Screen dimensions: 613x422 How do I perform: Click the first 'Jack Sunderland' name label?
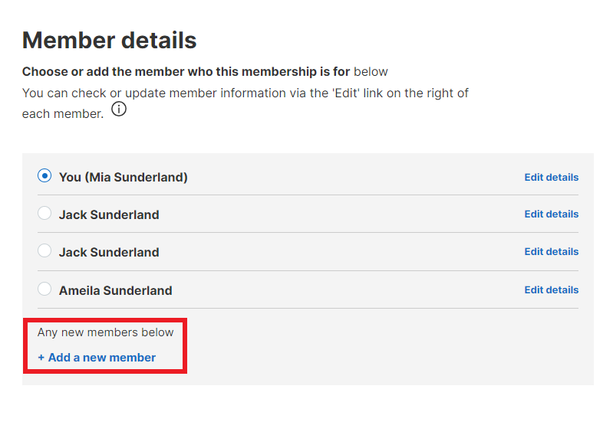[x=109, y=214]
